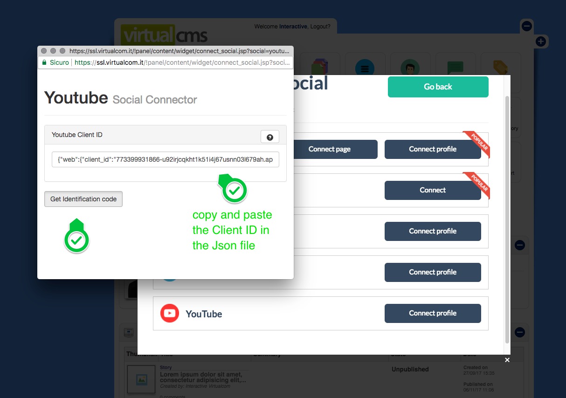
Task: Close the social overlay with the X
Action: [x=507, y=360]
